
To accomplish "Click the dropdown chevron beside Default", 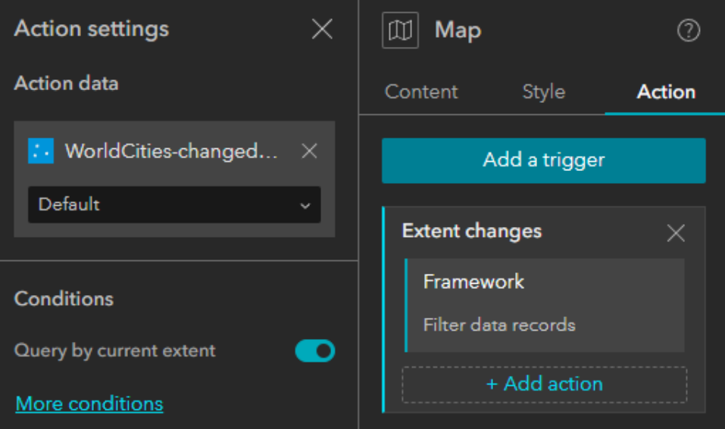I will pos(305,205).
